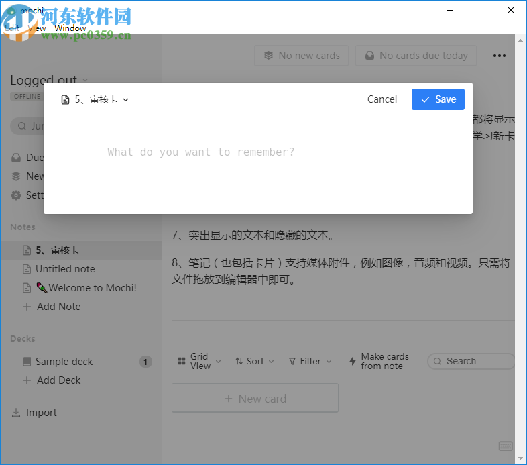
Task: Click the Decks section heading
Action: coord(23,339)
